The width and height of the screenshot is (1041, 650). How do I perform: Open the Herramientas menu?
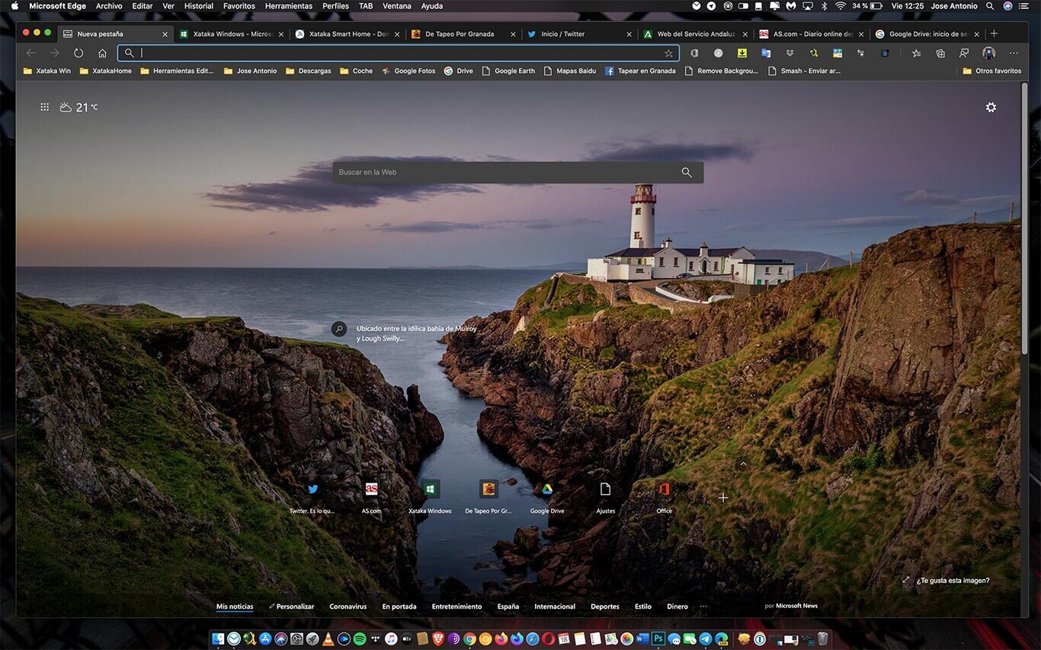tap(288, 6)
